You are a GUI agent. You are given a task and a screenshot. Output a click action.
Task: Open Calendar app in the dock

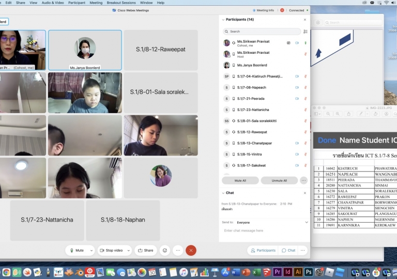click(x=152, y=272)
